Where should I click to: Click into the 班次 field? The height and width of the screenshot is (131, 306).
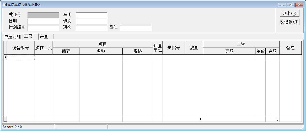92,28
